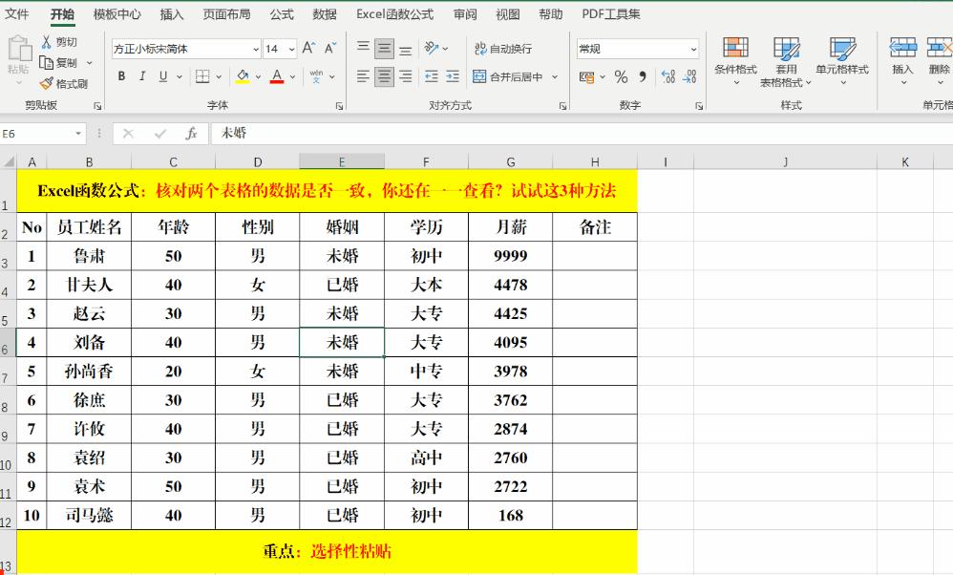The height and width of the screenshot is (575, 953).
Task: Click the italic formatting icon
Action: pyautogui.click(x=141, y=75)
